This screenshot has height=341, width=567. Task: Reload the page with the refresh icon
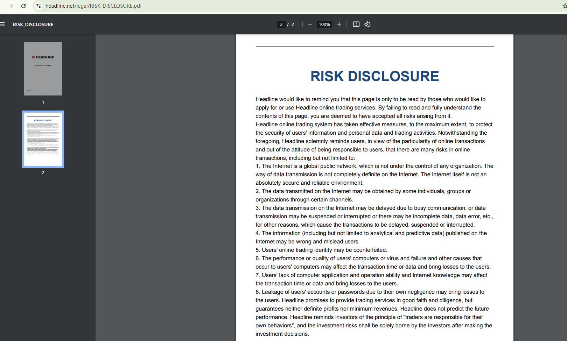(23, 6)
